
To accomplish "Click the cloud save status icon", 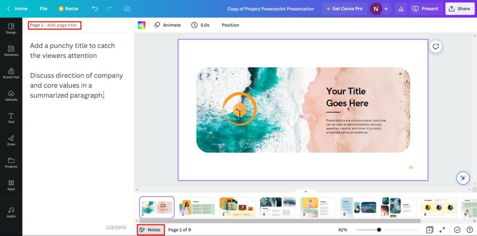I will [127, 8].
